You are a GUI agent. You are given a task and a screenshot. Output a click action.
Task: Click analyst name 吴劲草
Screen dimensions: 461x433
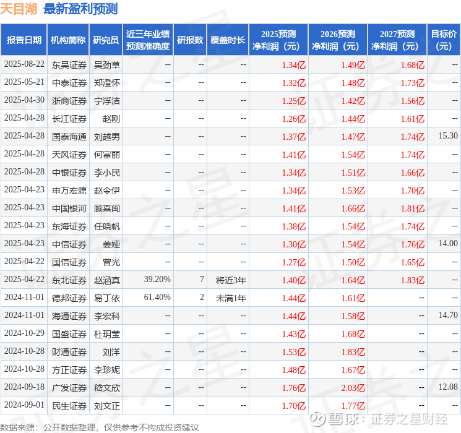106,65
